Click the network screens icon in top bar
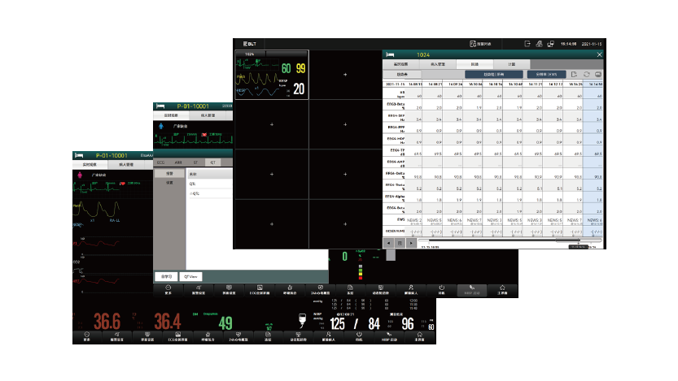 pyautogui.click(x=551, y=43)
